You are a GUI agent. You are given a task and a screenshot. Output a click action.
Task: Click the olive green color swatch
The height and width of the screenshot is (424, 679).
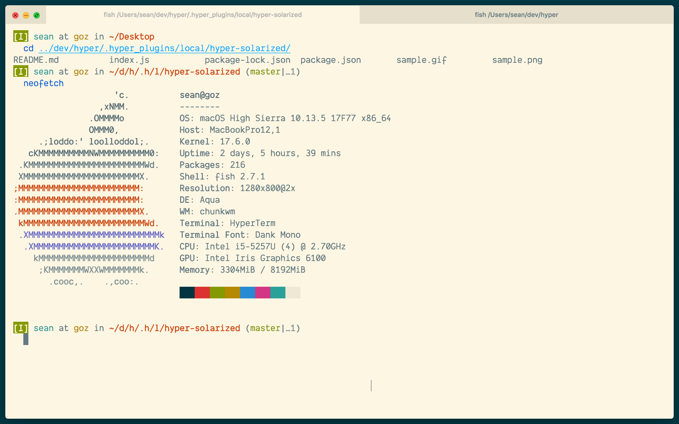217,293
